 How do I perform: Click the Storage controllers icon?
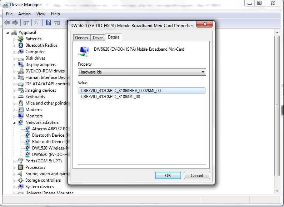pyautogui.click(x=20, y=180)
